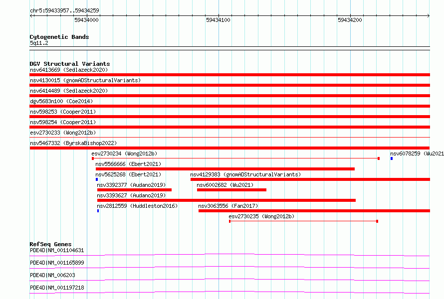The width and height of the screenshot is (444, 299).
Task: Select the red bar under nsv4130015
Action: pyautogui.click(x=229, y=85)
